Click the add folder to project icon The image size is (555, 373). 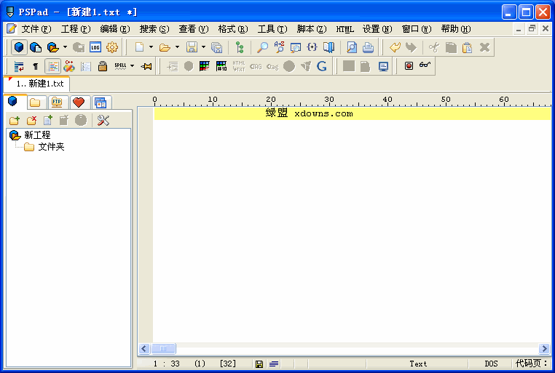(14, 120)
